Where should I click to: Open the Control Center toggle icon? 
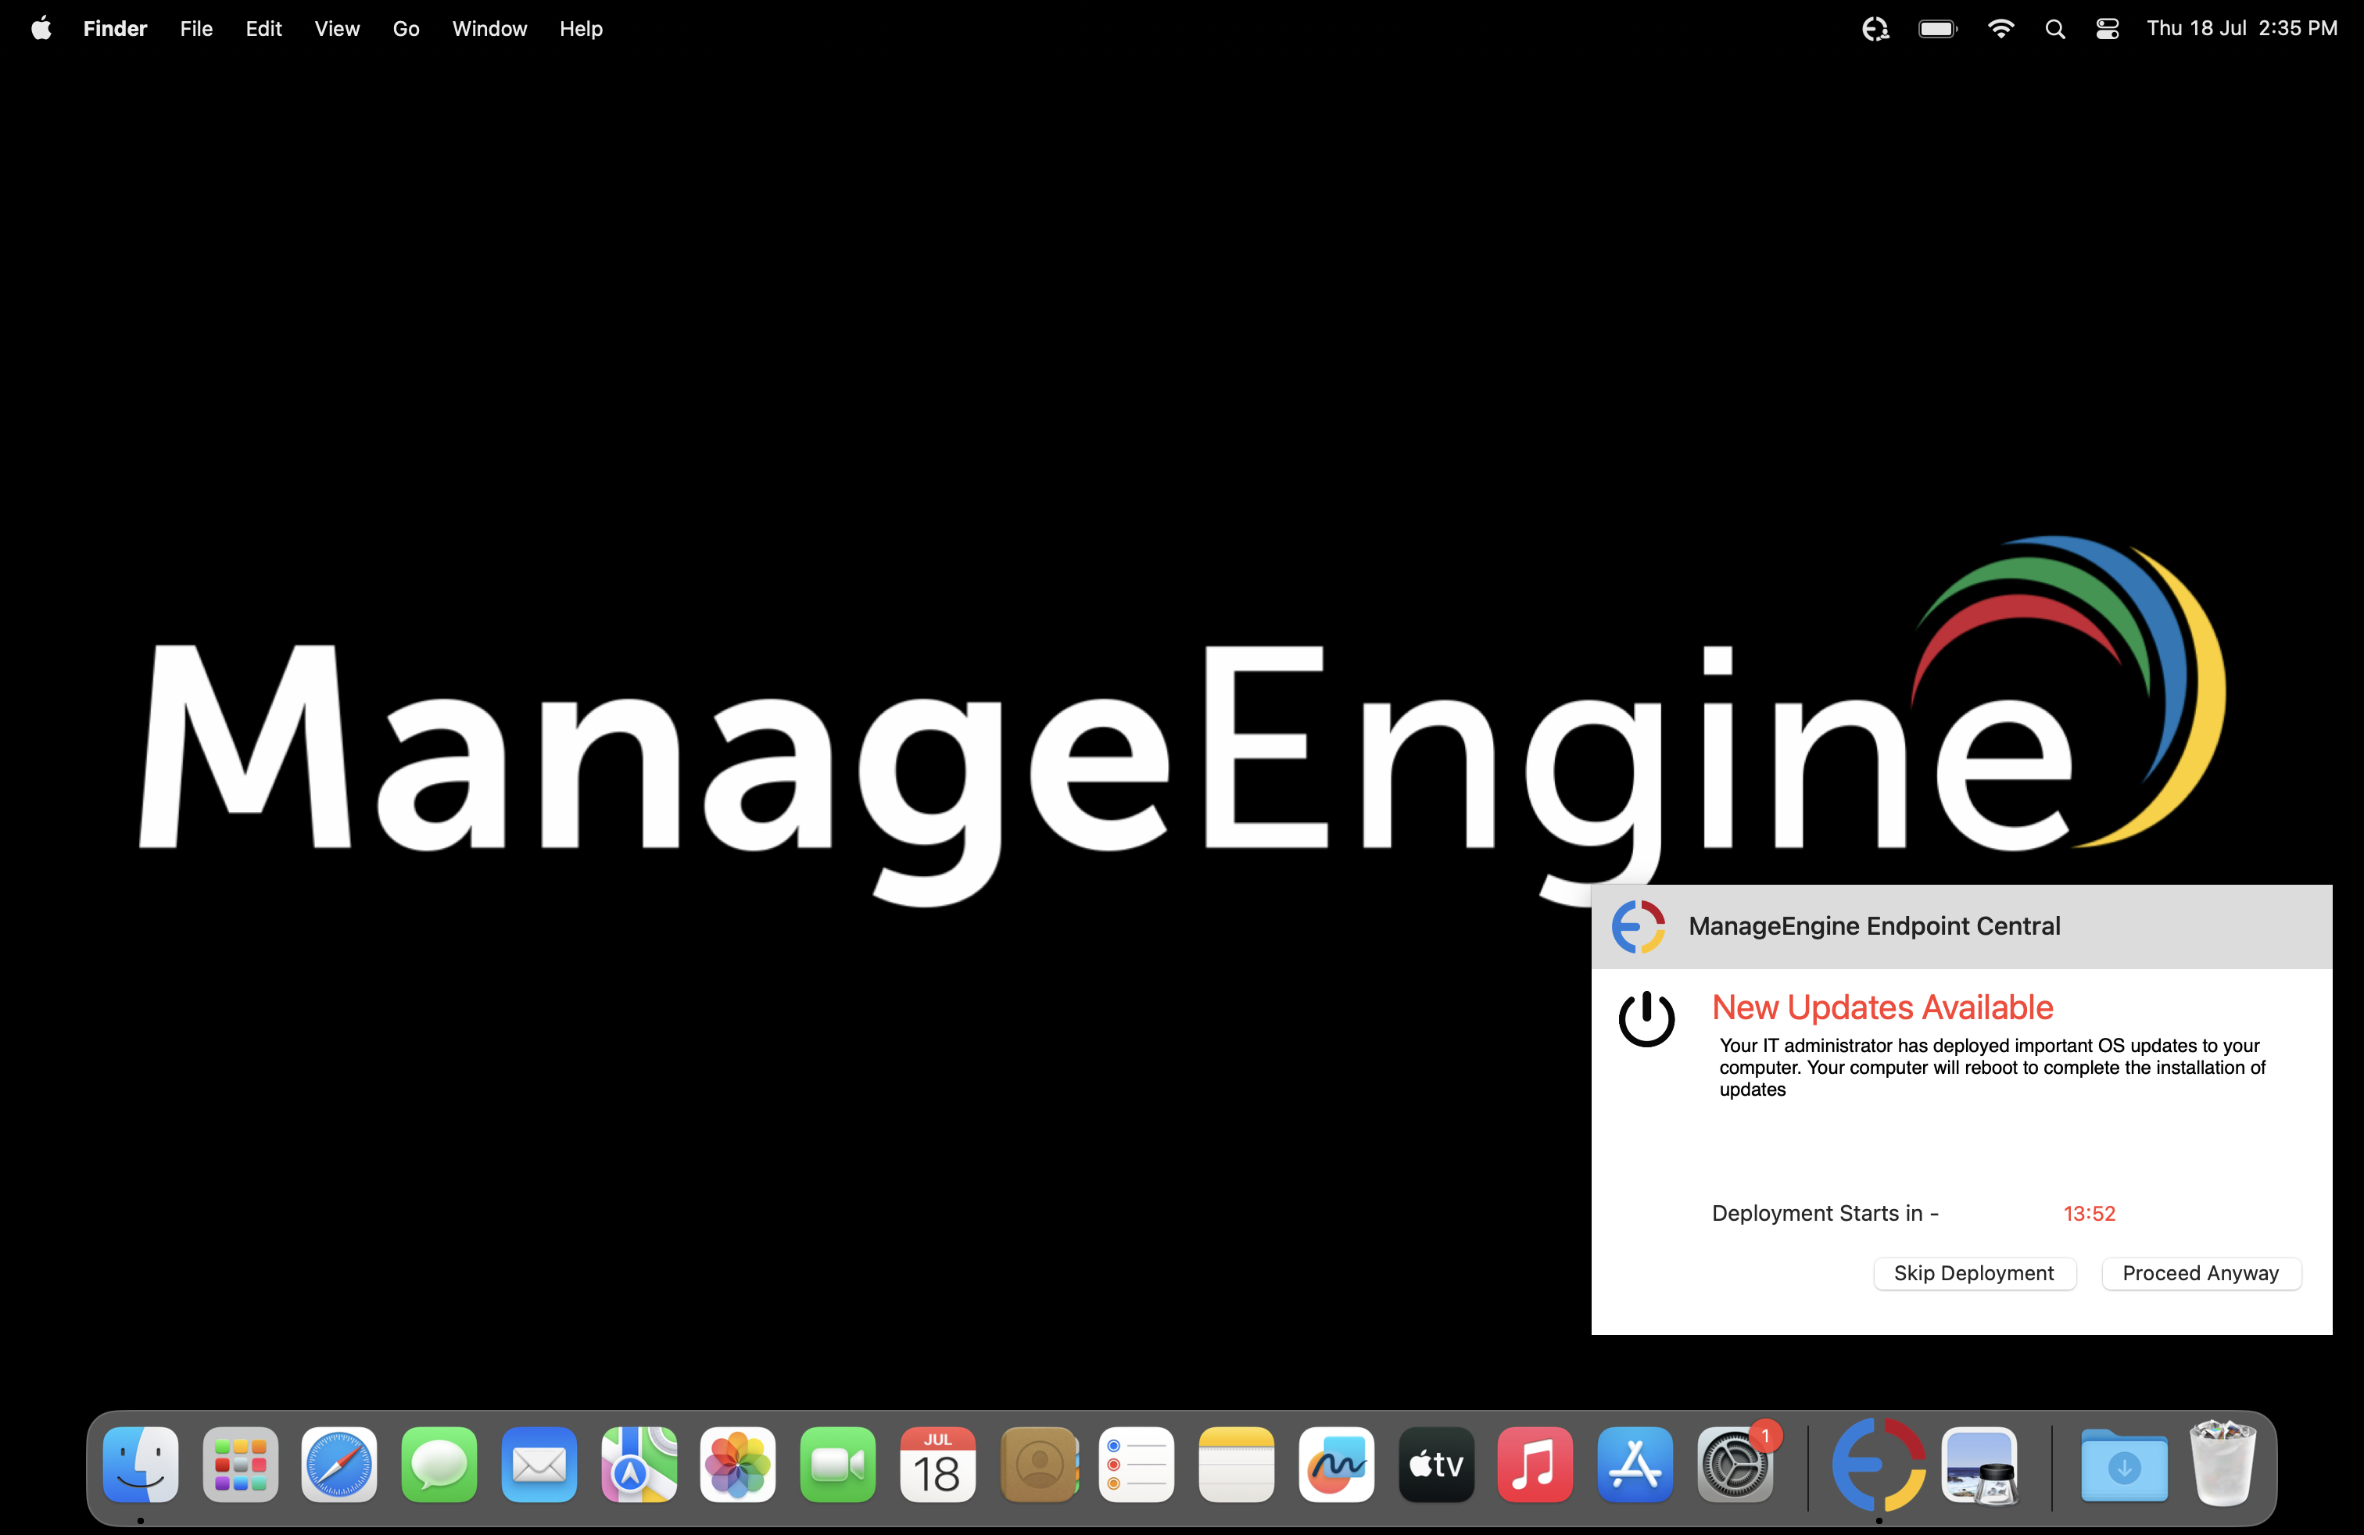pos(2107,29)
